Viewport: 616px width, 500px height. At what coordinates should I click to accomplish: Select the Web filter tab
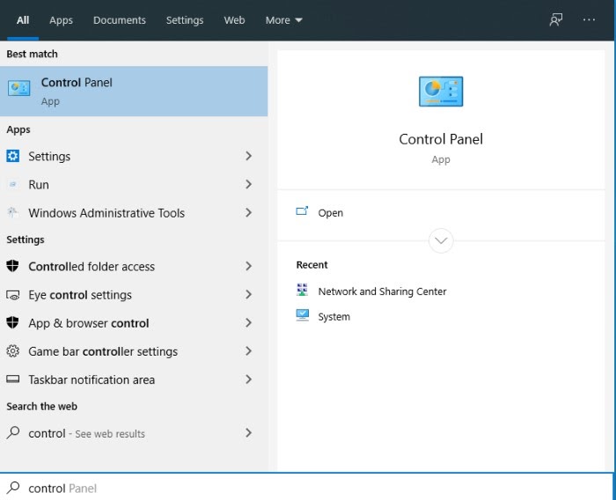tap(234, 20)
